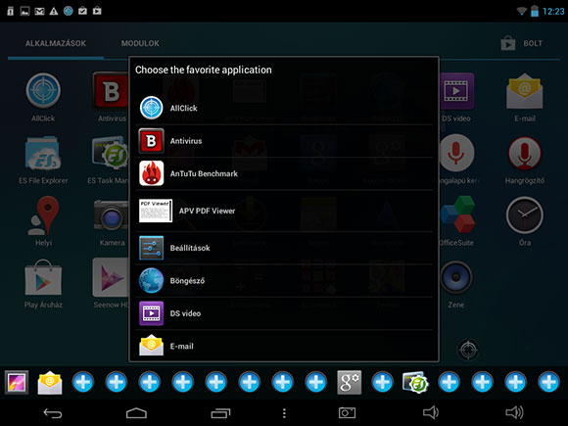Launch OfficeSuite from the app grid
This screenshot has width=568, height=426.
click(x=457, y=221)
